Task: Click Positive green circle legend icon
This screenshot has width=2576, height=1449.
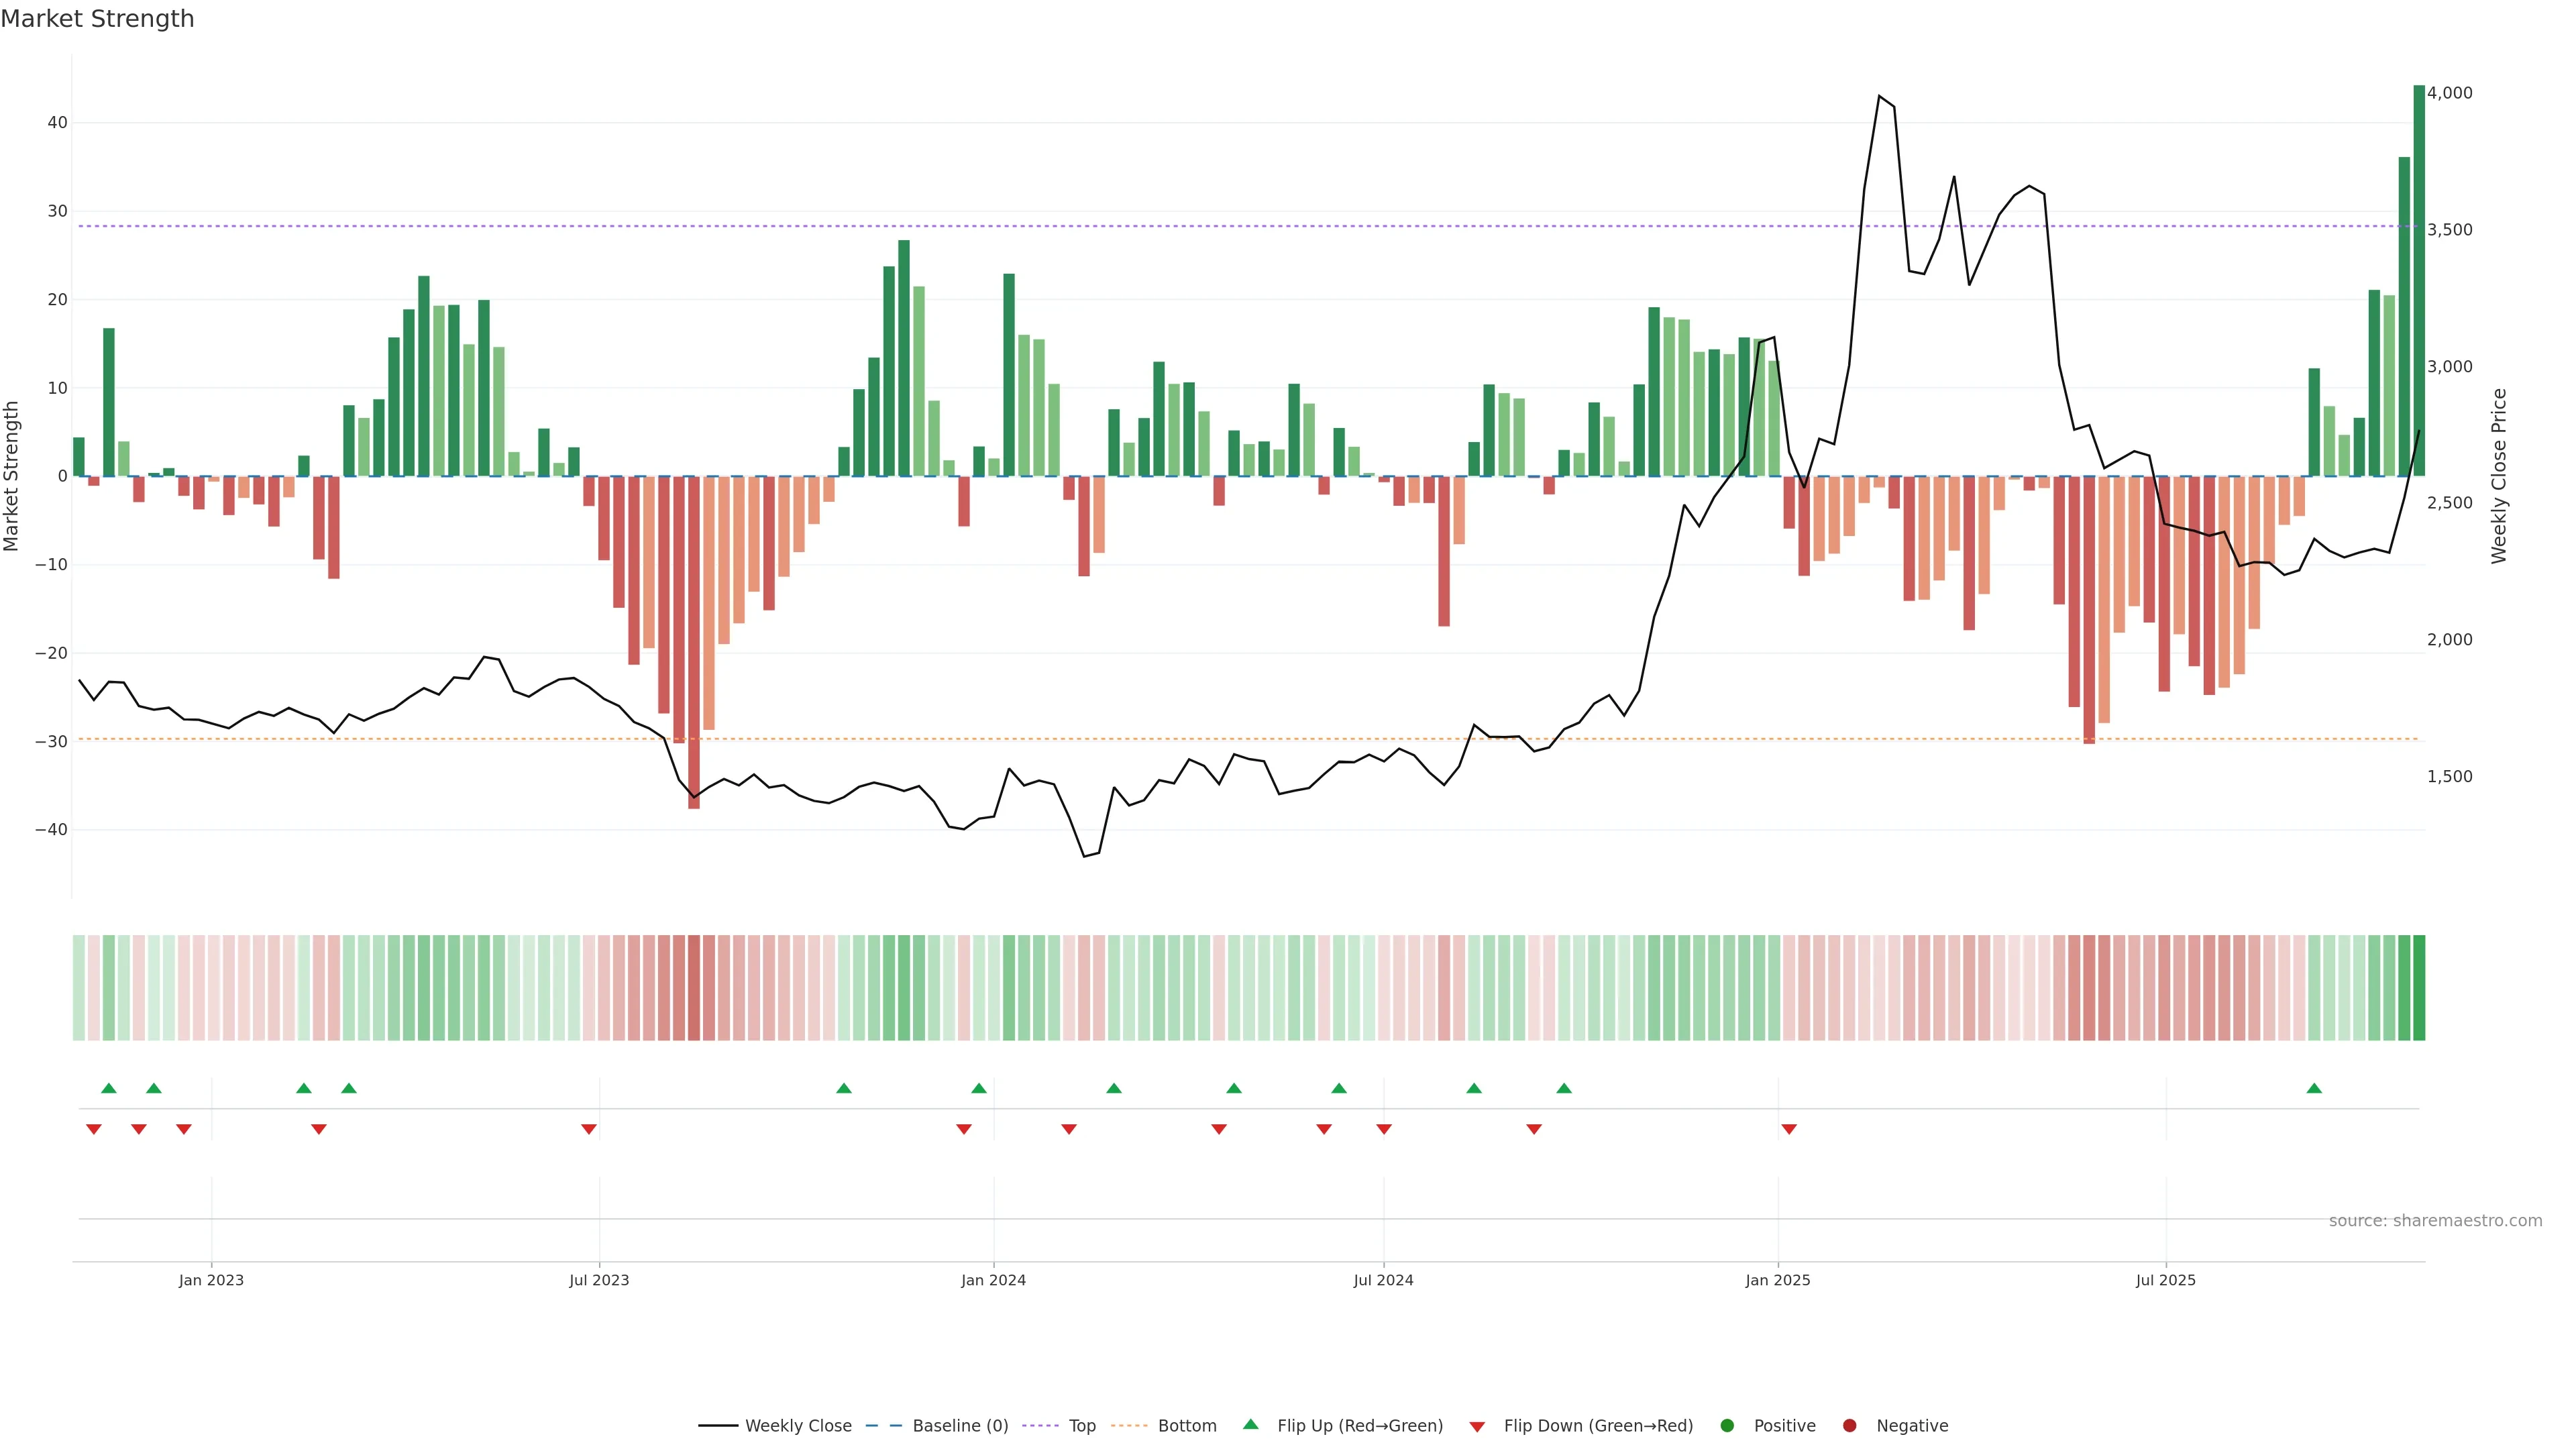Action: point(1727,1426)
